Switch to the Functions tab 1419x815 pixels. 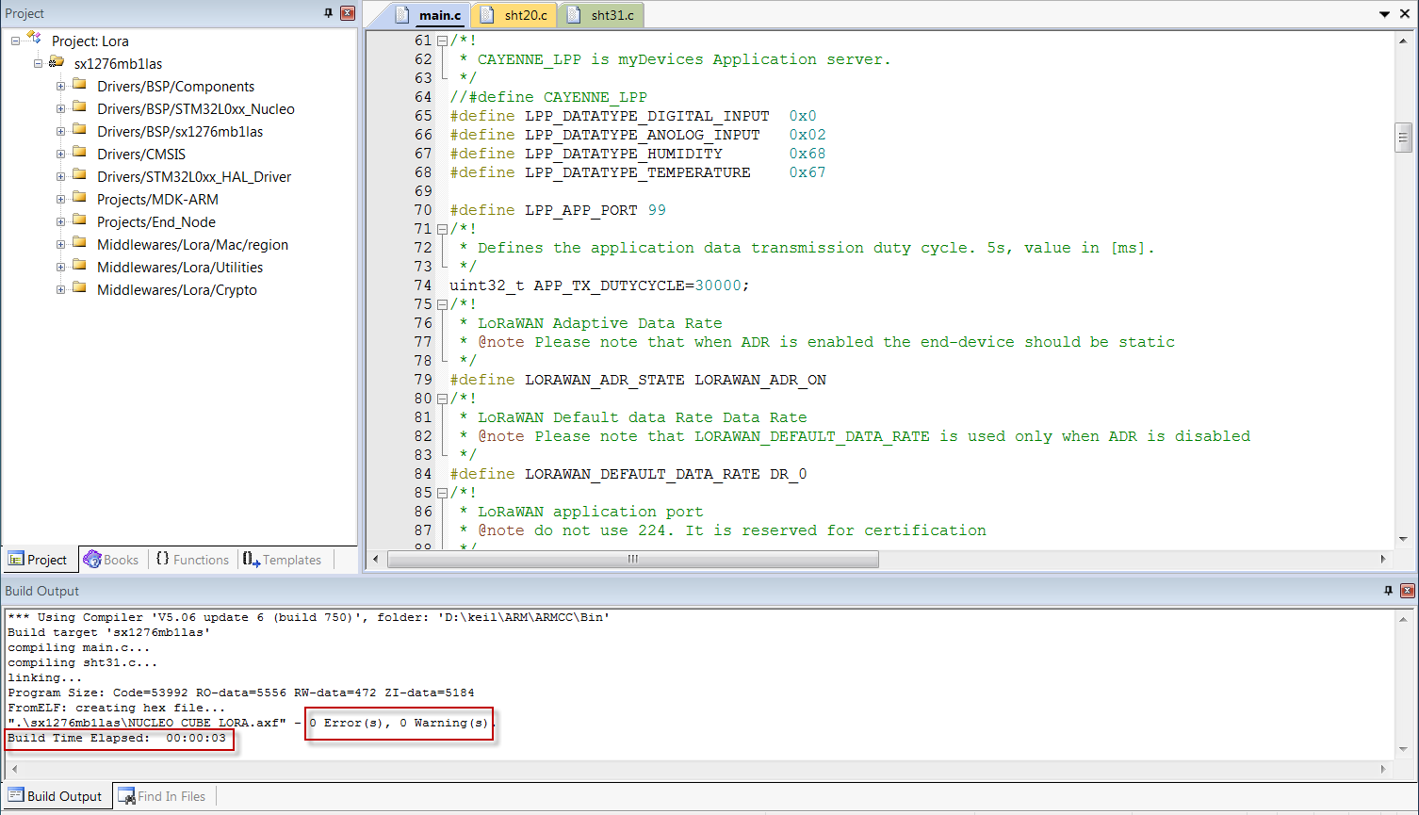coord(193,560)
